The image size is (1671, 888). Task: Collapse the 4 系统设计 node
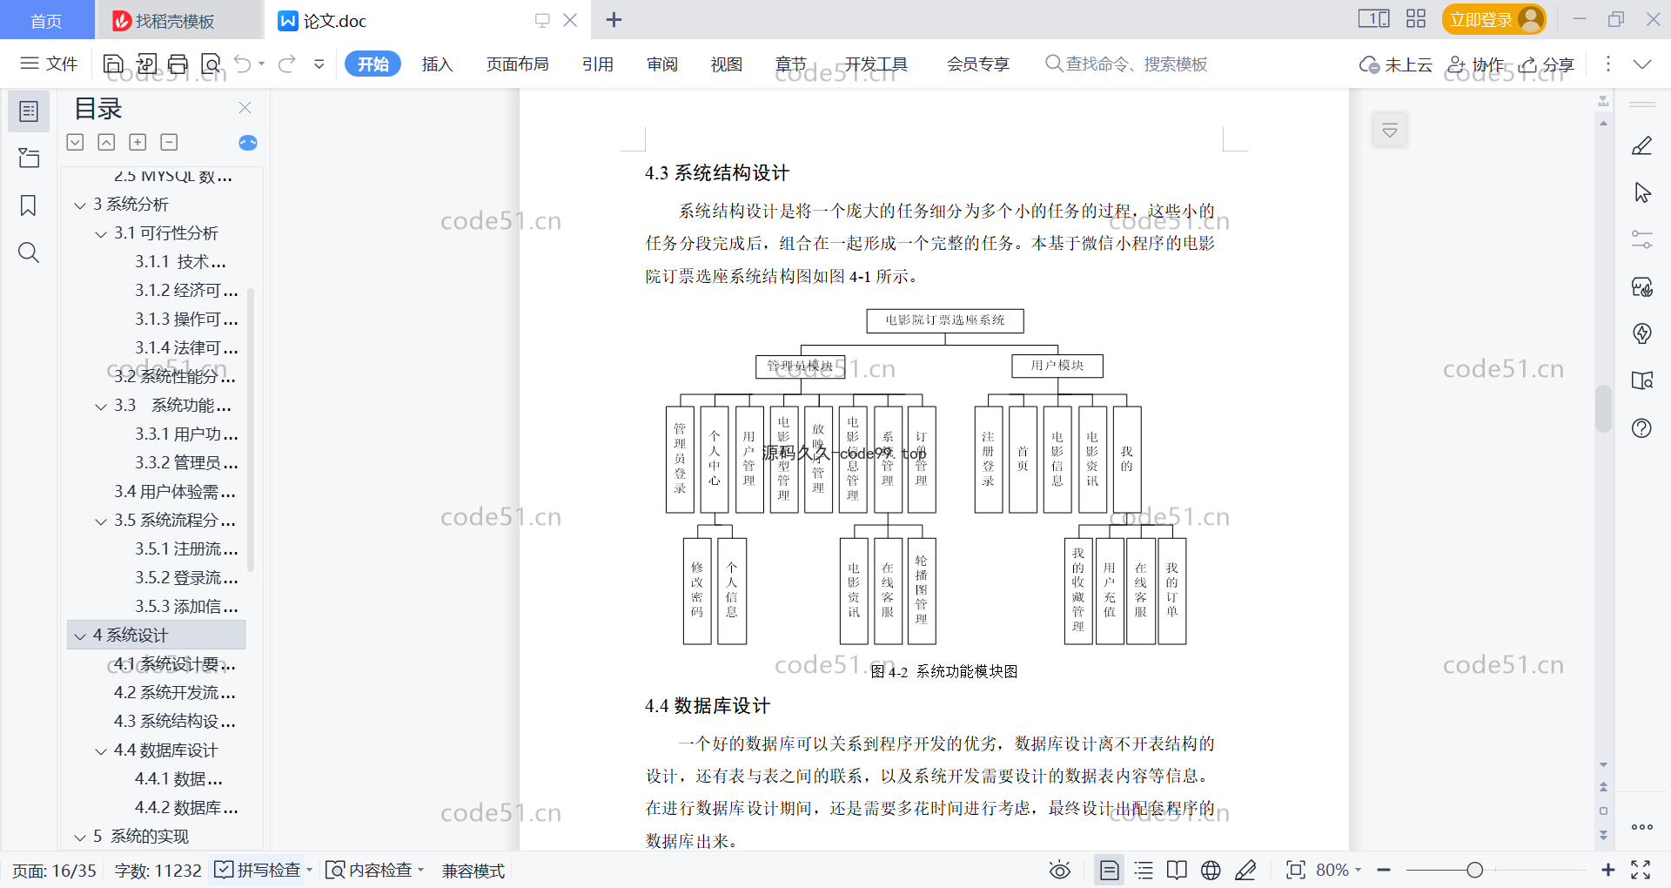coord(80,636)
